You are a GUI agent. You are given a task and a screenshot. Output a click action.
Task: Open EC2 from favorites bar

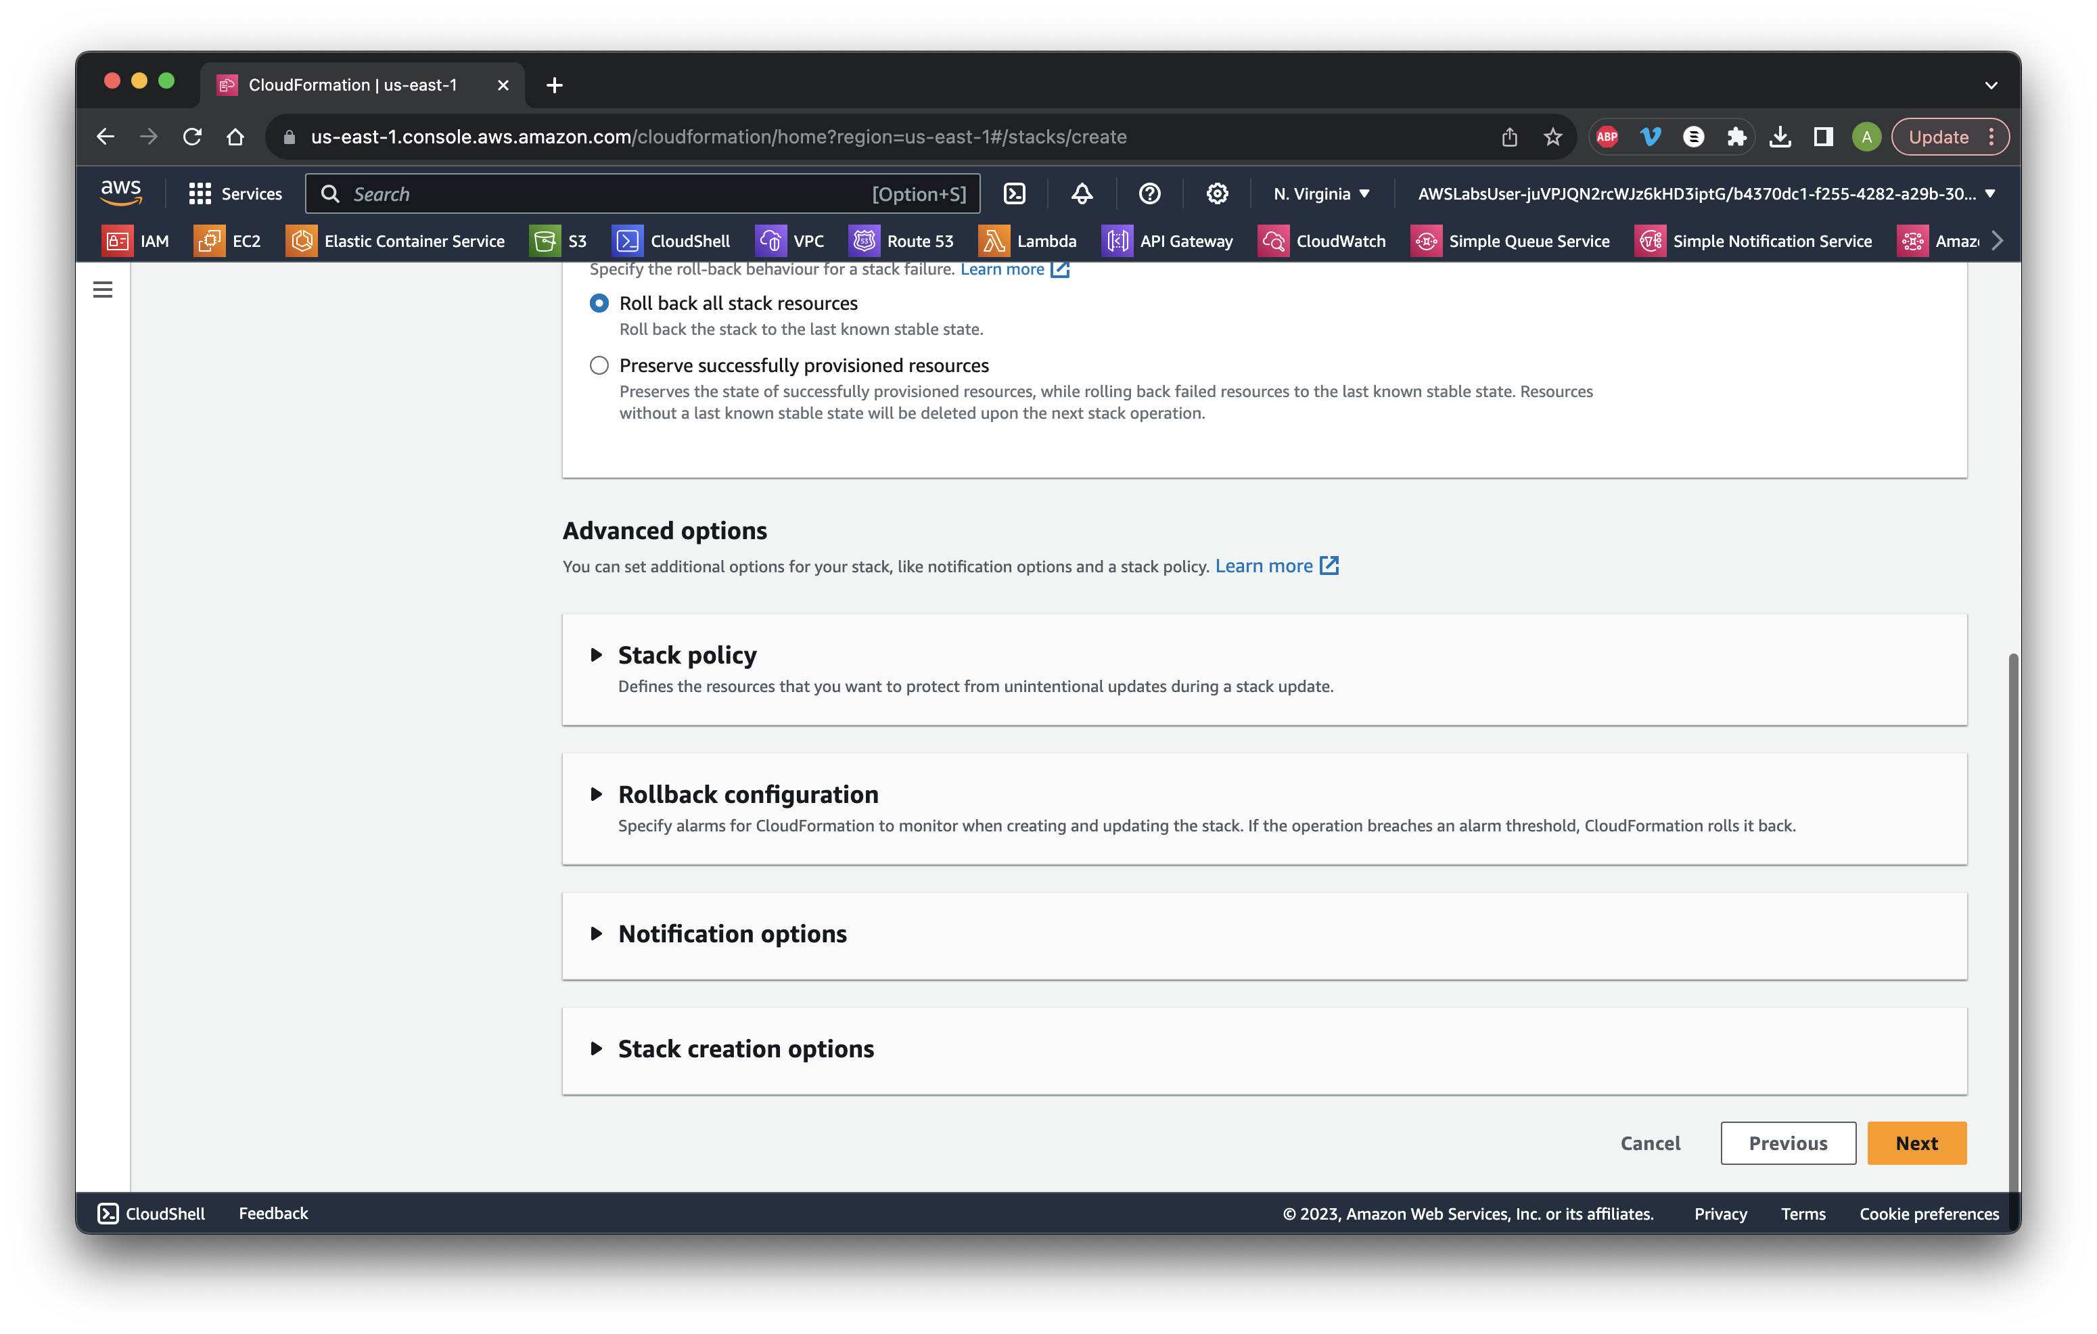point(227,241)
